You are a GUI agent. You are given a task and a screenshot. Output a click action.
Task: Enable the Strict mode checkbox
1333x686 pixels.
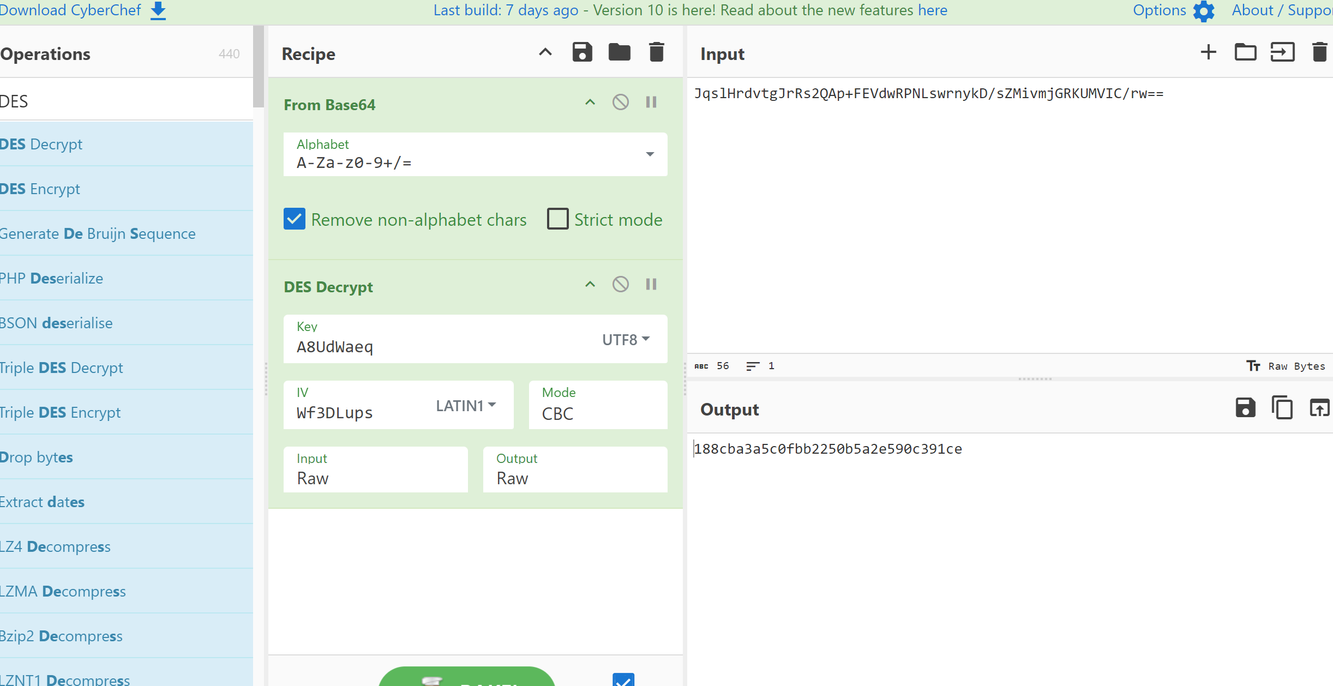(557, 219)
